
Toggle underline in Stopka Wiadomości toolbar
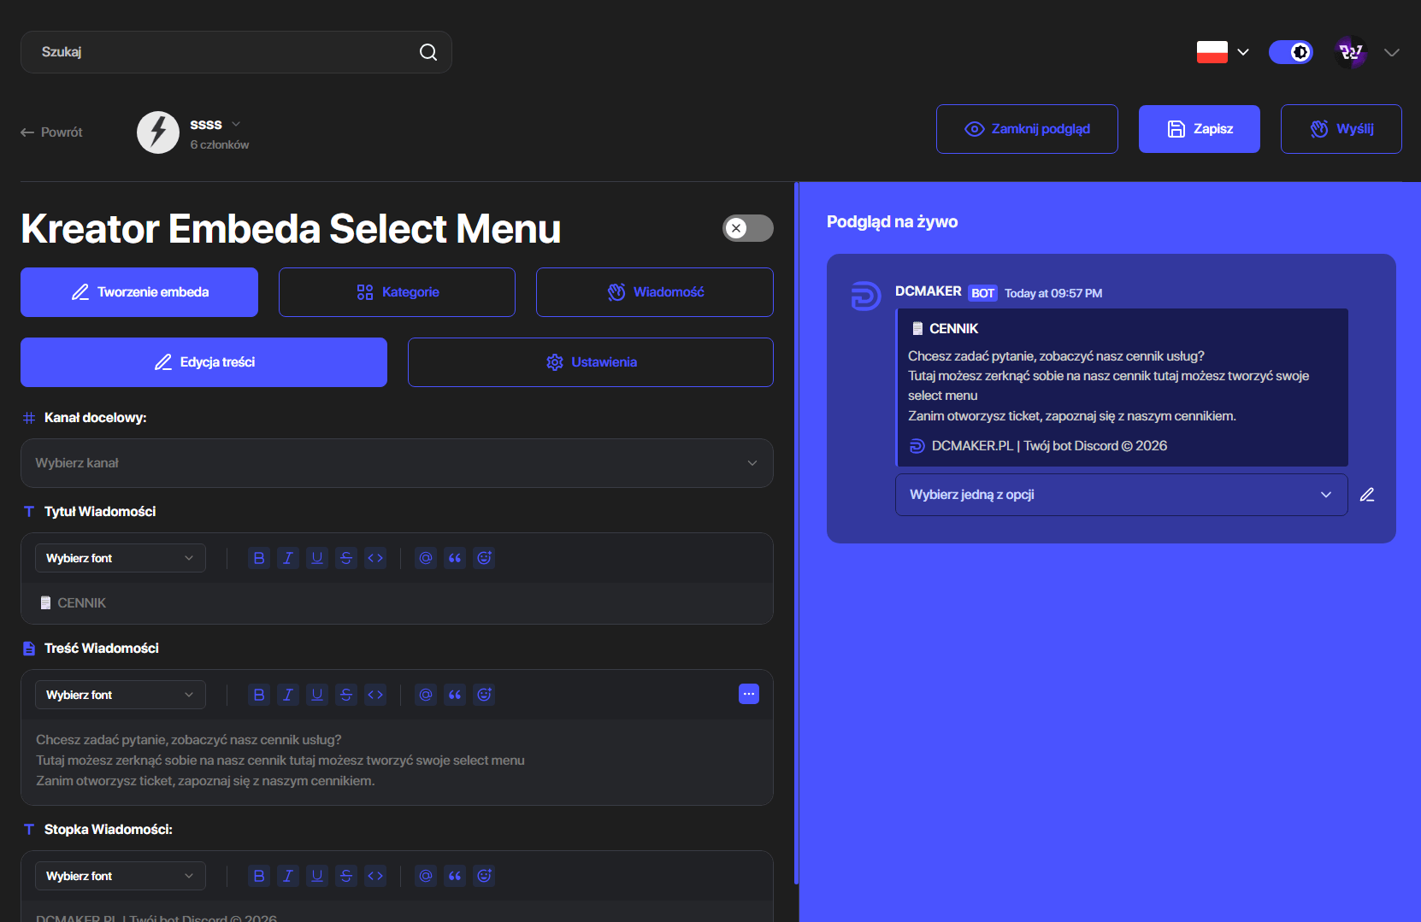pyautogui.click(x=317, y=876)
